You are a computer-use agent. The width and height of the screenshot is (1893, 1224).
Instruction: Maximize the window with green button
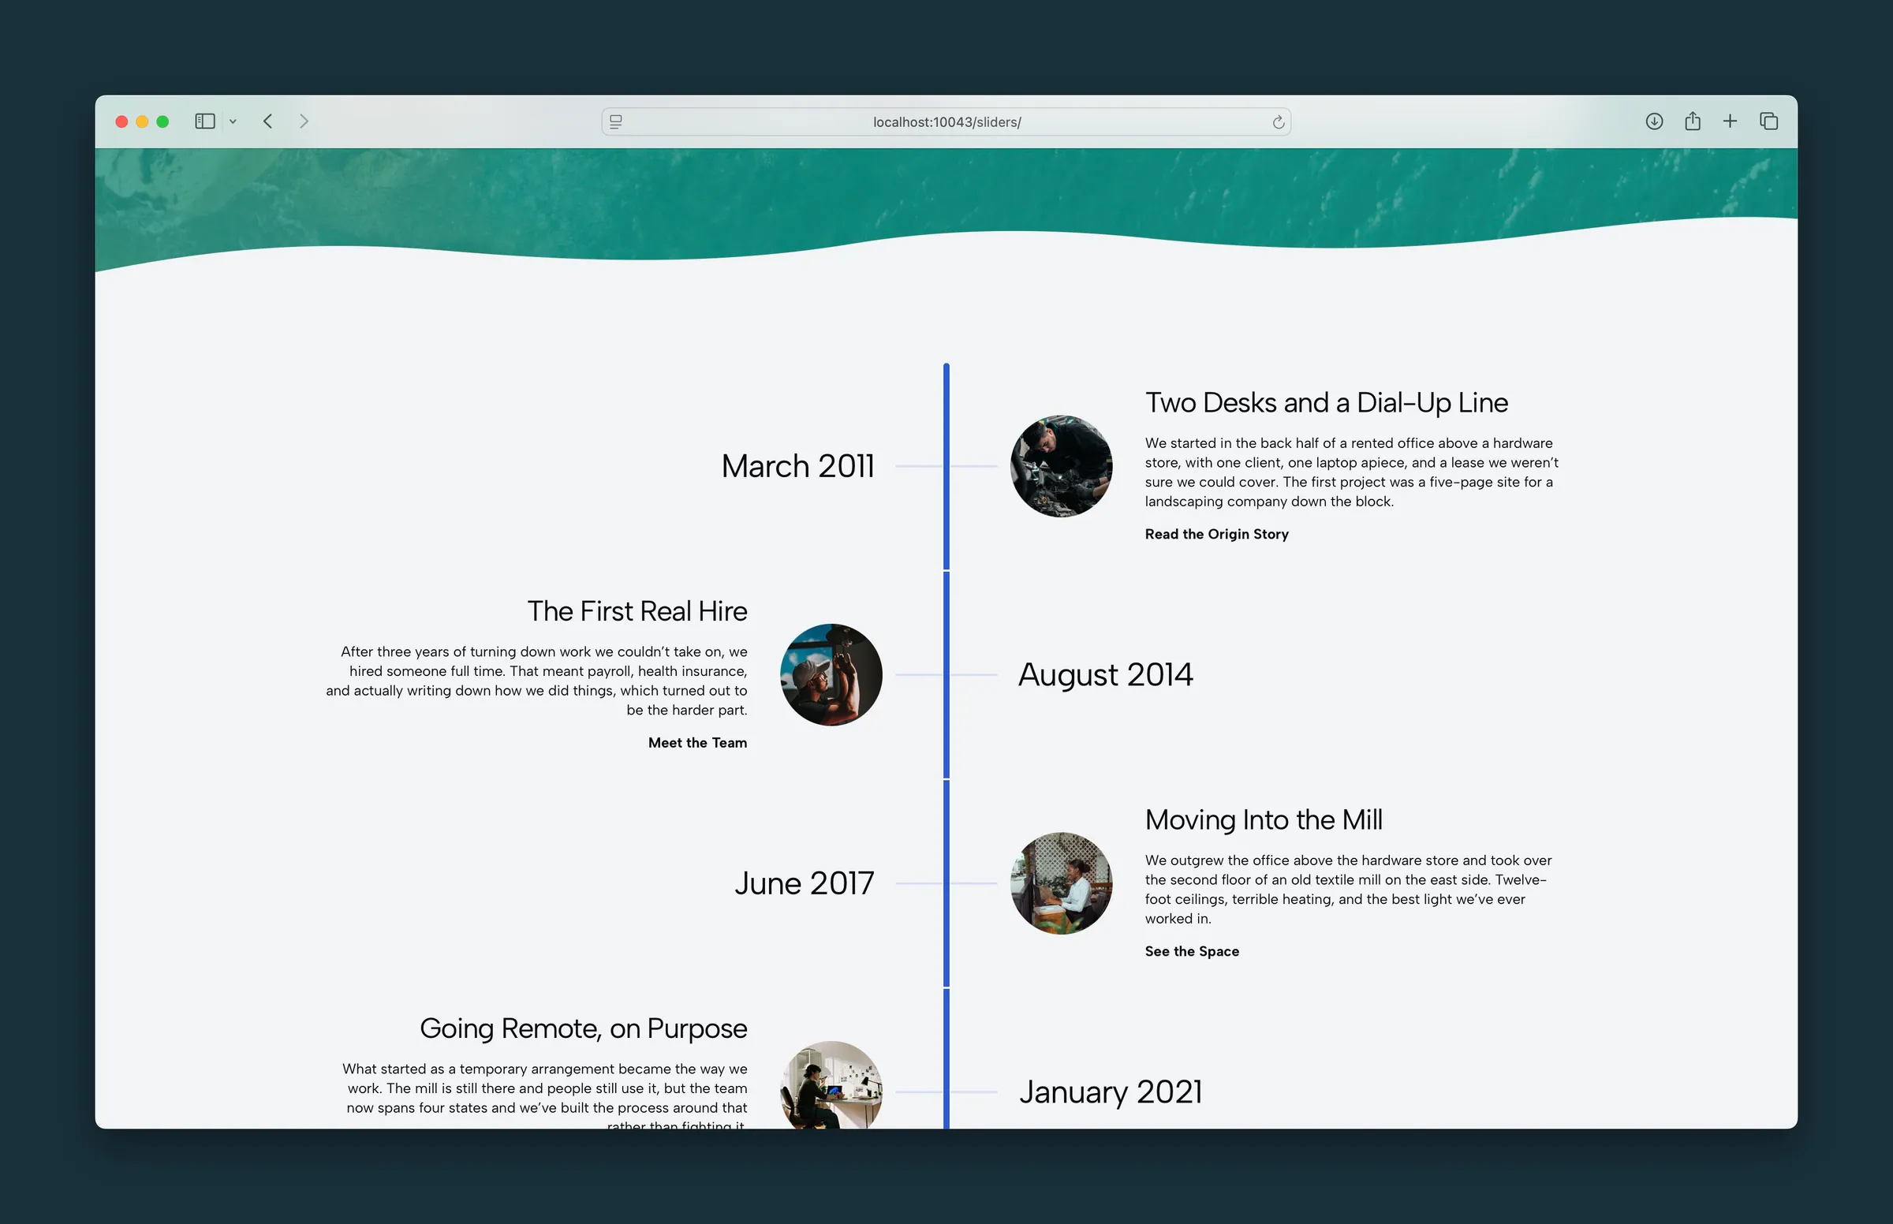pos(163,121)
